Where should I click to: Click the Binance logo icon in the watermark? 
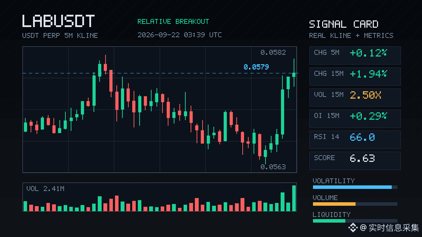coord(353,228)
